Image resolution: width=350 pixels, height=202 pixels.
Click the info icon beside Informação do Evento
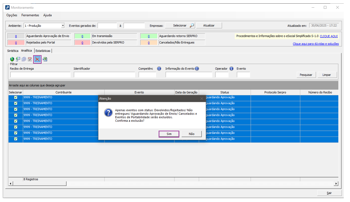tap(197, 68)
